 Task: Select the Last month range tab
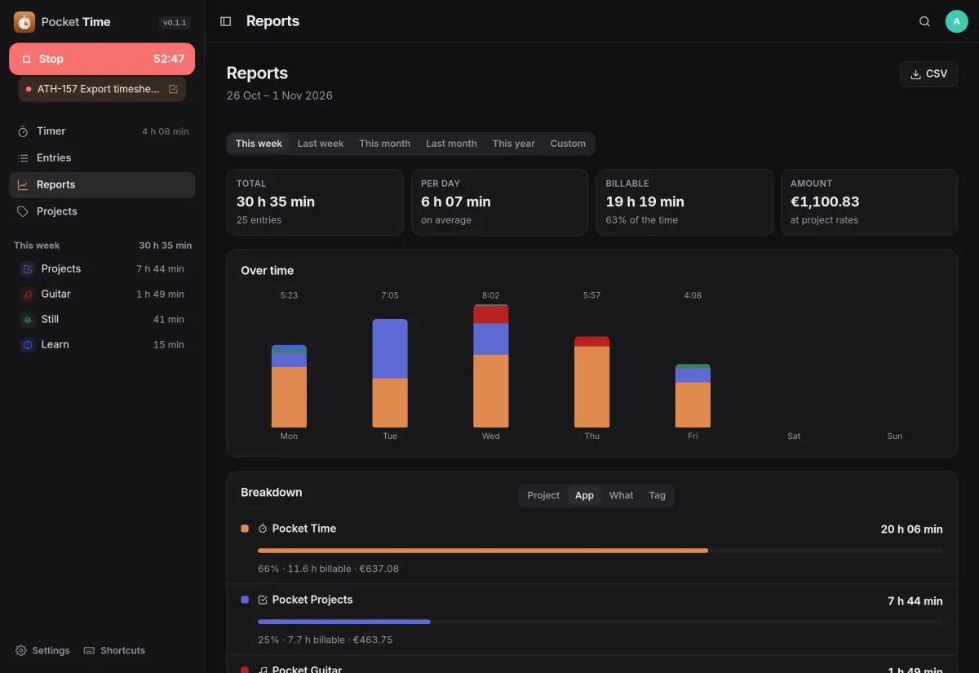coord(451,144)
